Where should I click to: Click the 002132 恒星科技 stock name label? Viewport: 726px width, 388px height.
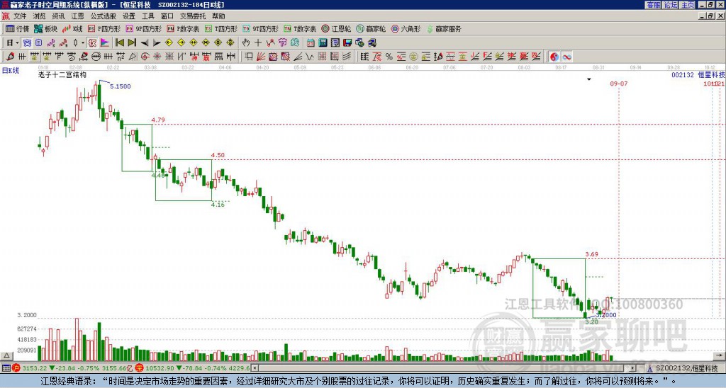(698, 74)
